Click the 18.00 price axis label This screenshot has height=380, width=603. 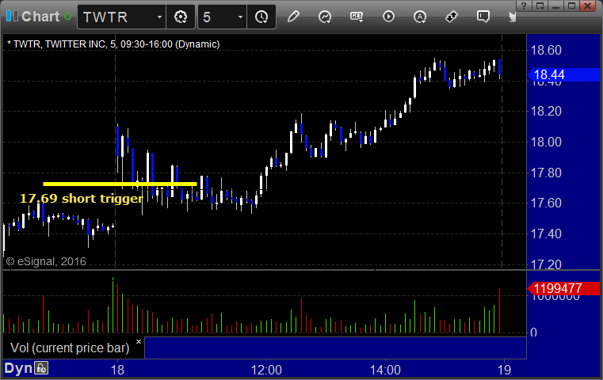546,142
